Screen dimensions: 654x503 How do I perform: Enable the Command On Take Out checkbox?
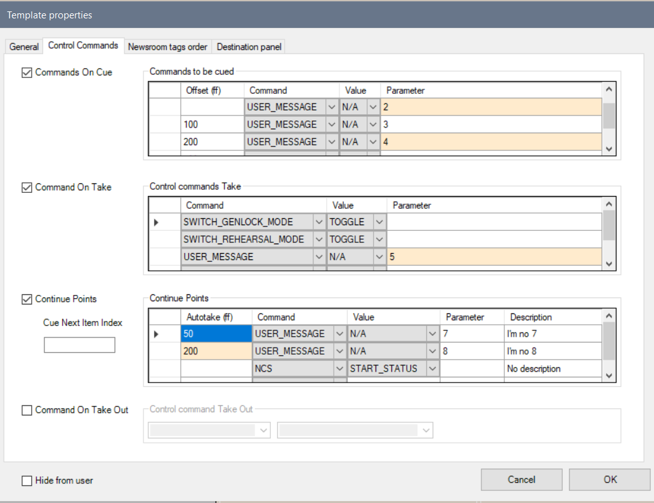[x=27, y=410]
